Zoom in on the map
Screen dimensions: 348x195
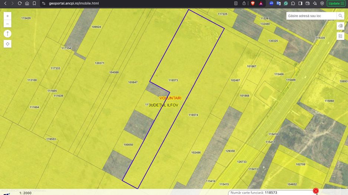coord(7,16)
